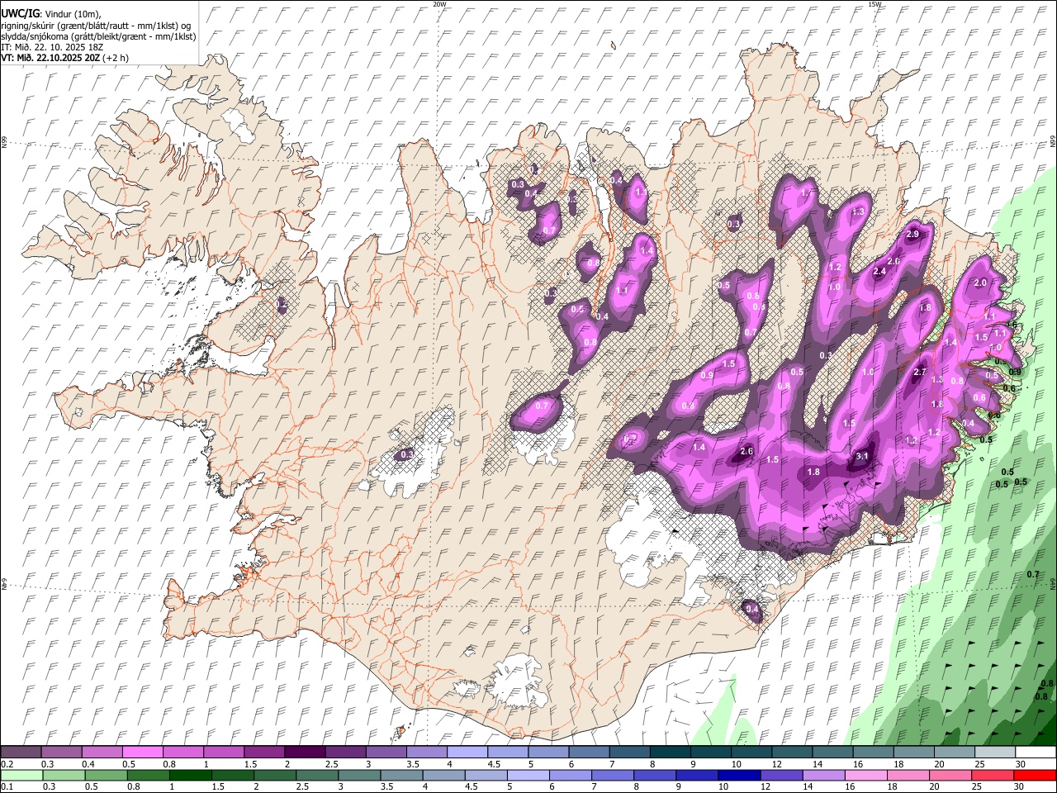Click lower legend swatch between 25 and 30
This screenshot has width=1057, height=793.
(993, 775)
